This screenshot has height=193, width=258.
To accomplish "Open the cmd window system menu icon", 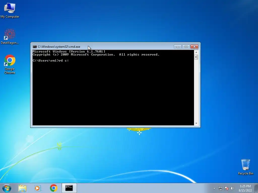I will click(x=35, y=47).
